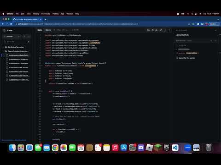Launch Minecraft from the Dock
Screen dimensions: 221x165
[x=158, y=148]
